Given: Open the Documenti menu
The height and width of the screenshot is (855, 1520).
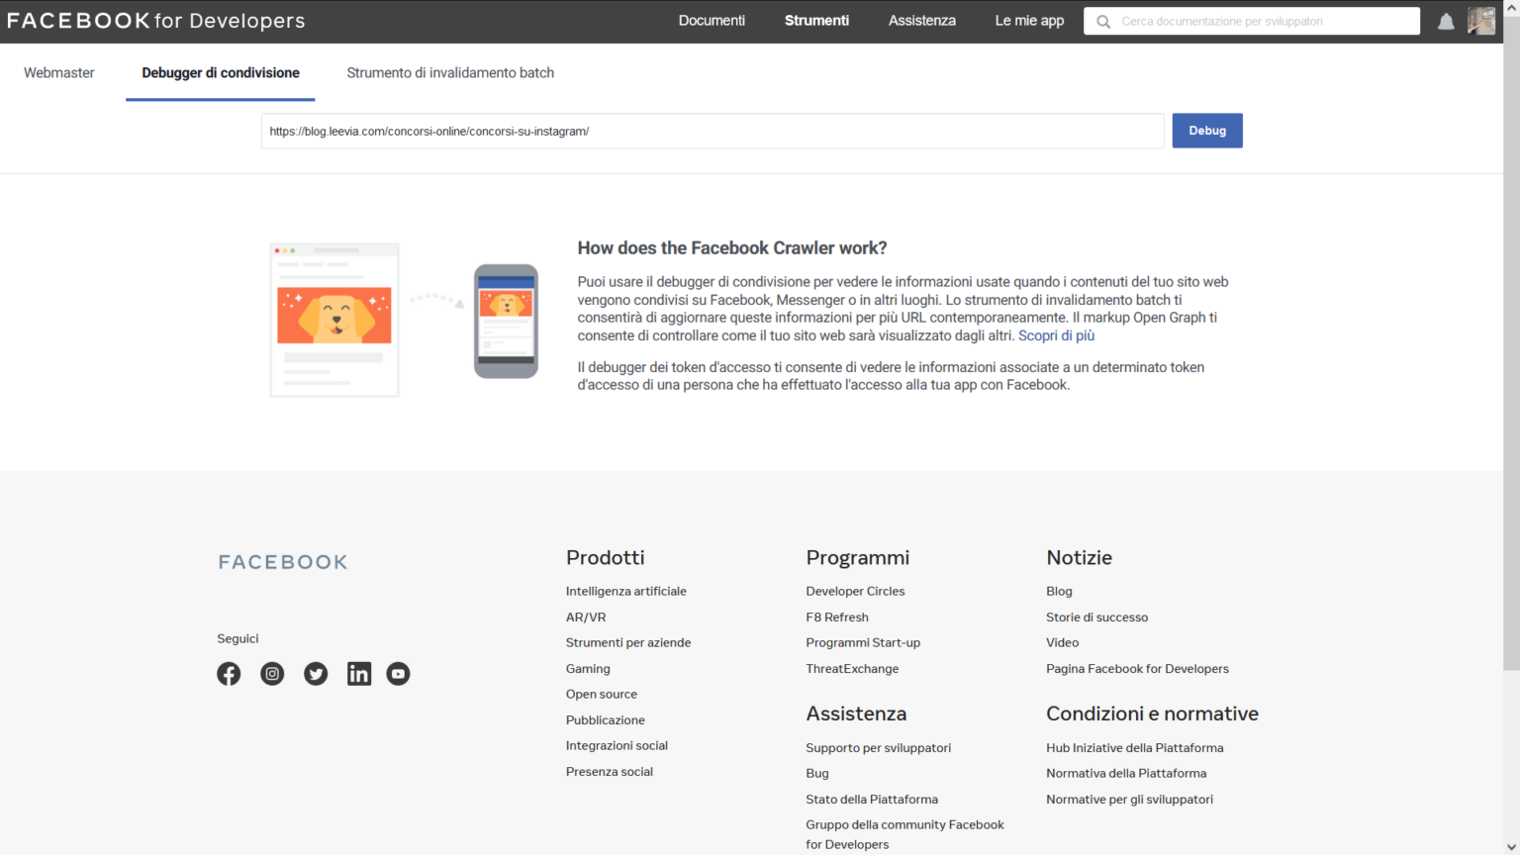Looking at the screenshot, I should [712, 20].
